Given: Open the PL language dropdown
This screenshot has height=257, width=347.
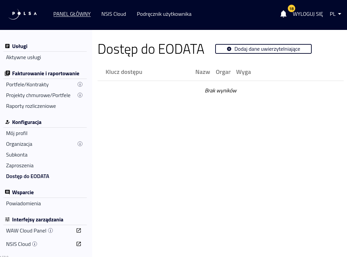Looking at the screenshot, I should [x=335, y=14].
